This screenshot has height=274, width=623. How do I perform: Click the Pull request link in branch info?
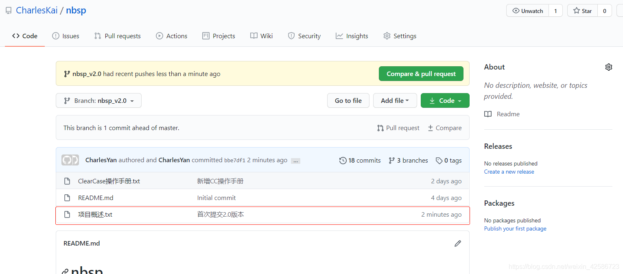pyautogui.click(x=398, y=128)
